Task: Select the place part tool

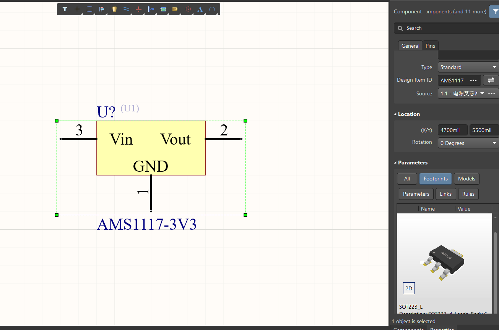Action: coord(114,9)
